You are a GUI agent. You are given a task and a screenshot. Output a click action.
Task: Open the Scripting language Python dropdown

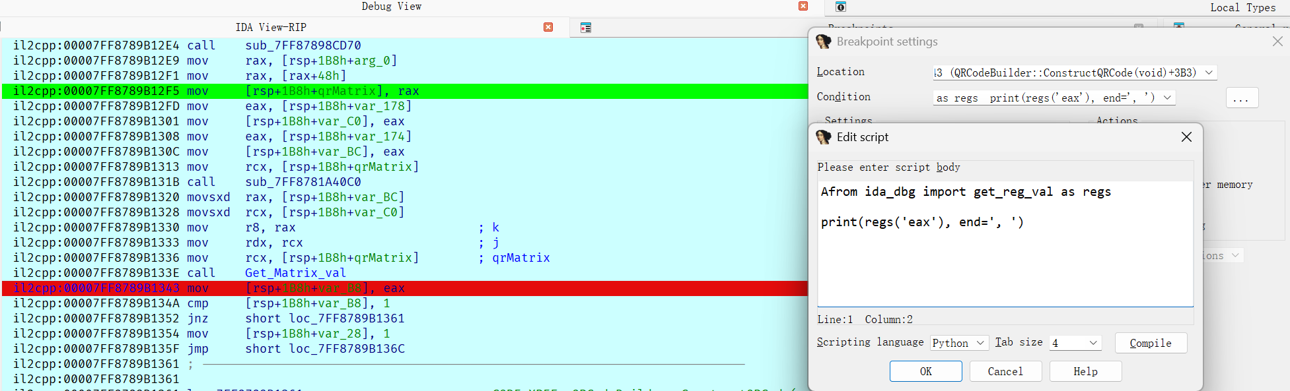tap(959, 343)
